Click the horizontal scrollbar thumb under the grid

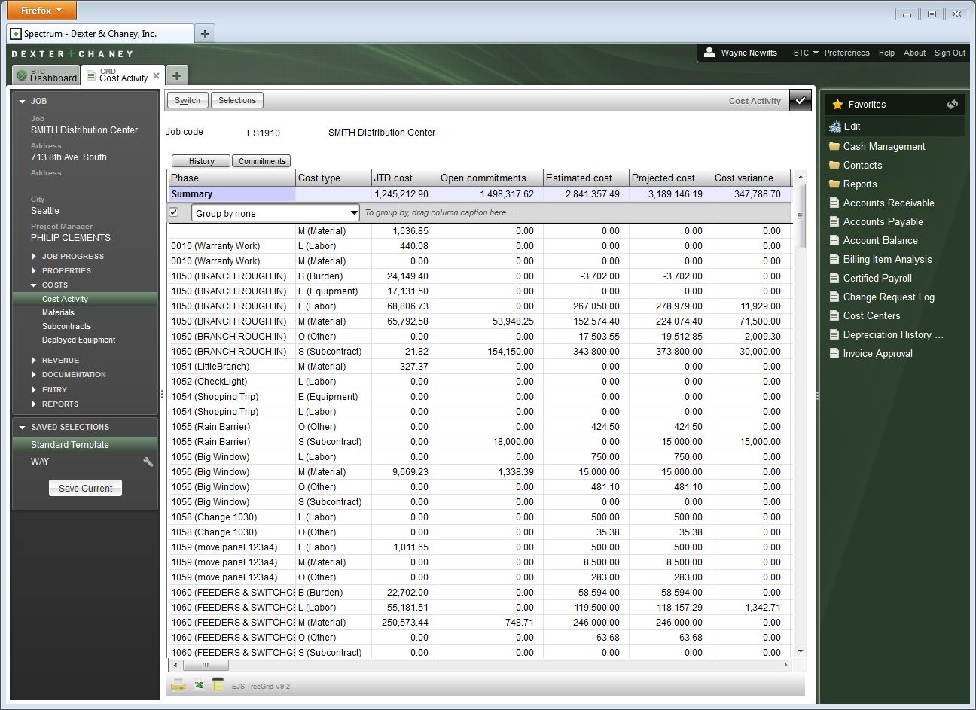pos(206,666)
